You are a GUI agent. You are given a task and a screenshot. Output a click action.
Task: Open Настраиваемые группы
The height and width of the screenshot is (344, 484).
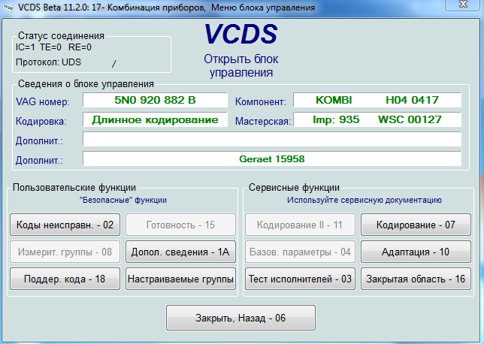pos(180,279)
